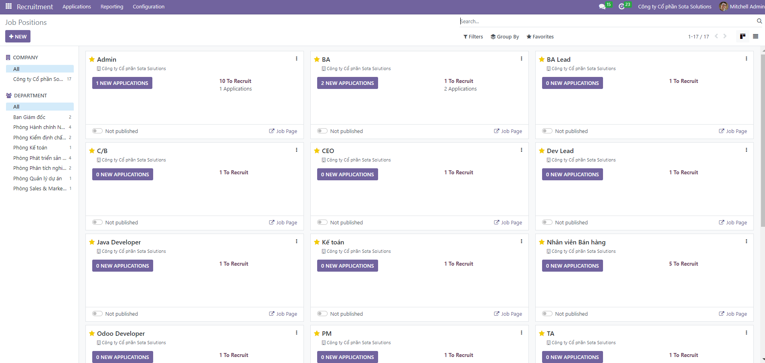The width and height of the screenshot is (765, 363).
Task: Open the apps grid menu icon
Action: [x=8, y=6]
